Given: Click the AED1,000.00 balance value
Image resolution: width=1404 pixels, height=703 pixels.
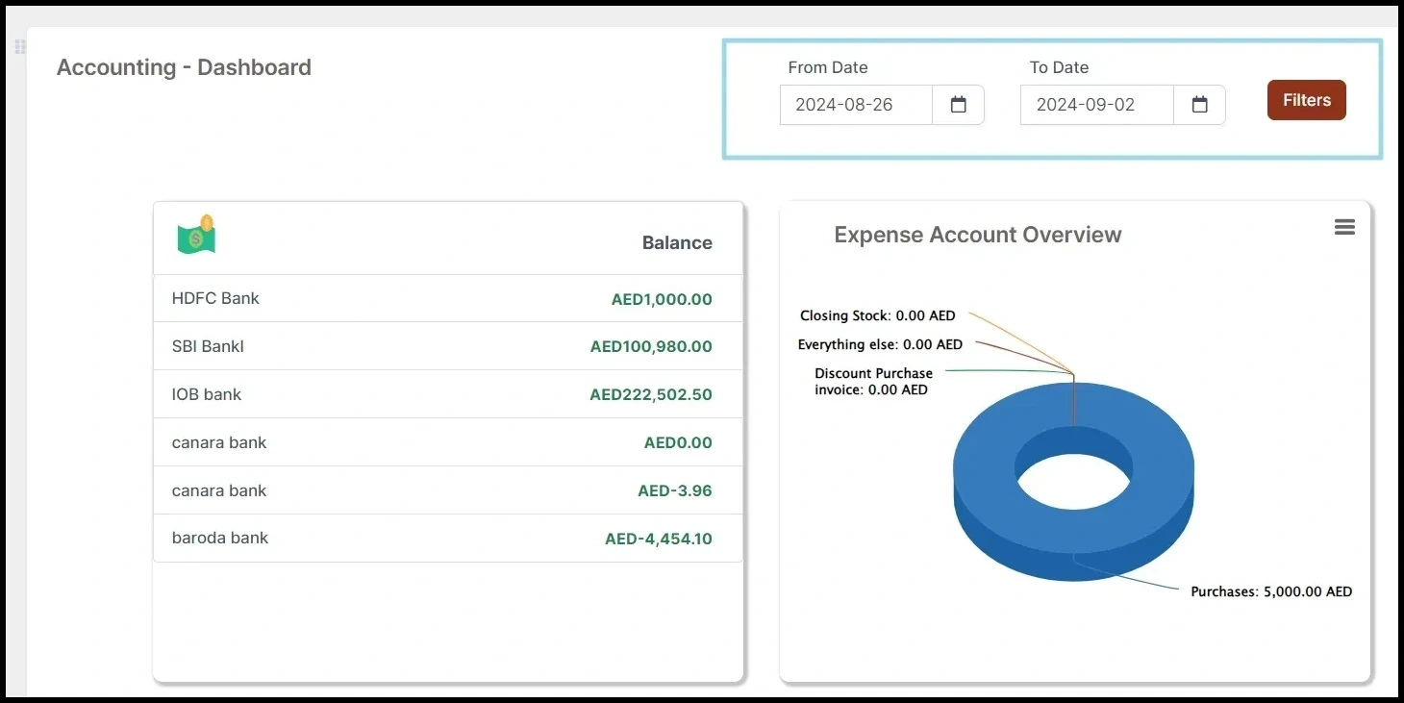Looking at the screenshot, I should pos(662,299).
